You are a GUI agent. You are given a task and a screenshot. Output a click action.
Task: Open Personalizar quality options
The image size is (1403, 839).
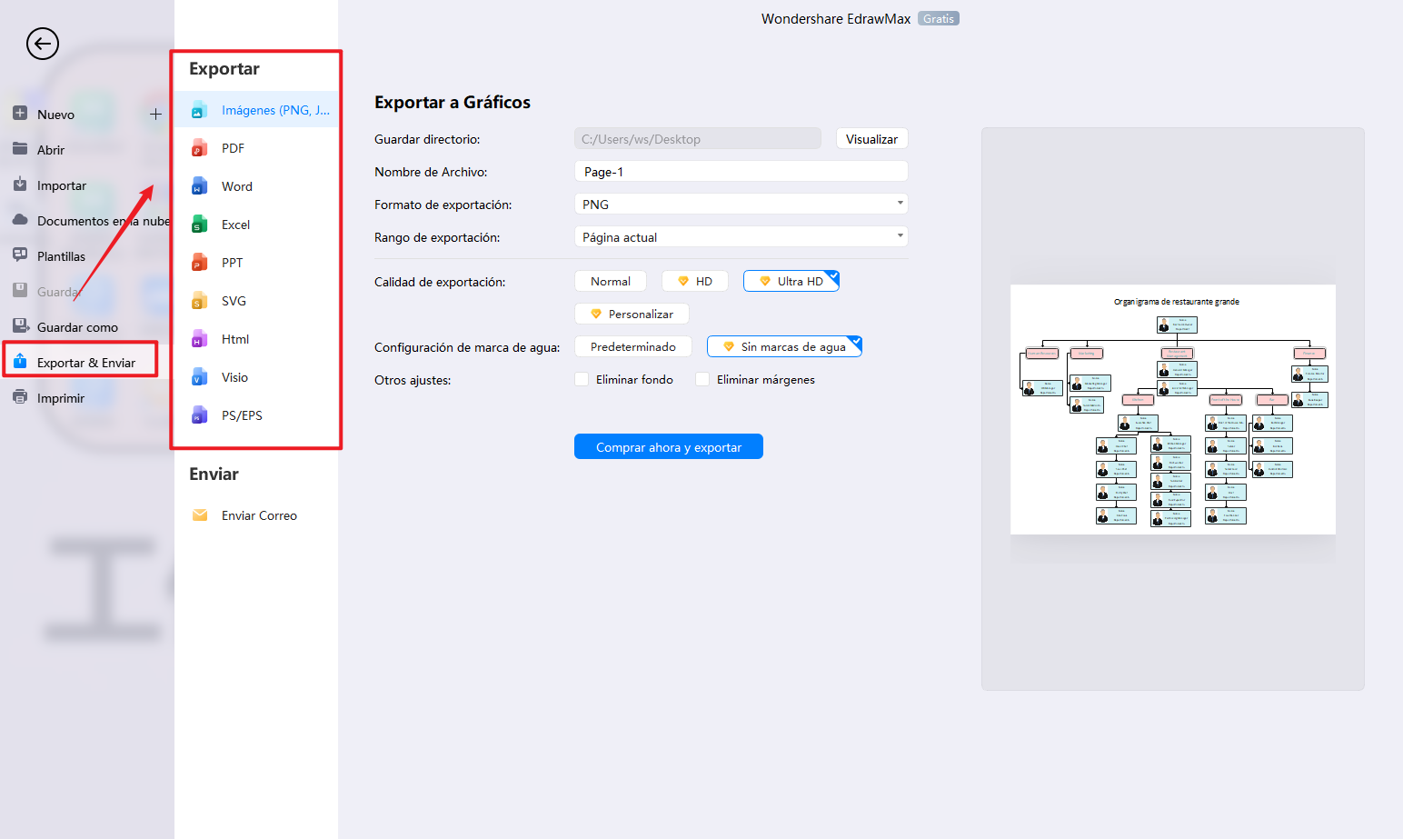point(632,315)
